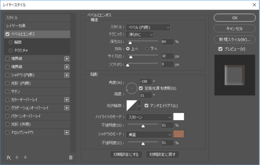The height and width of the screenshot is (165, 260).
Task: Click the ソフト slider handle
Action: click(x=128, y=65)
